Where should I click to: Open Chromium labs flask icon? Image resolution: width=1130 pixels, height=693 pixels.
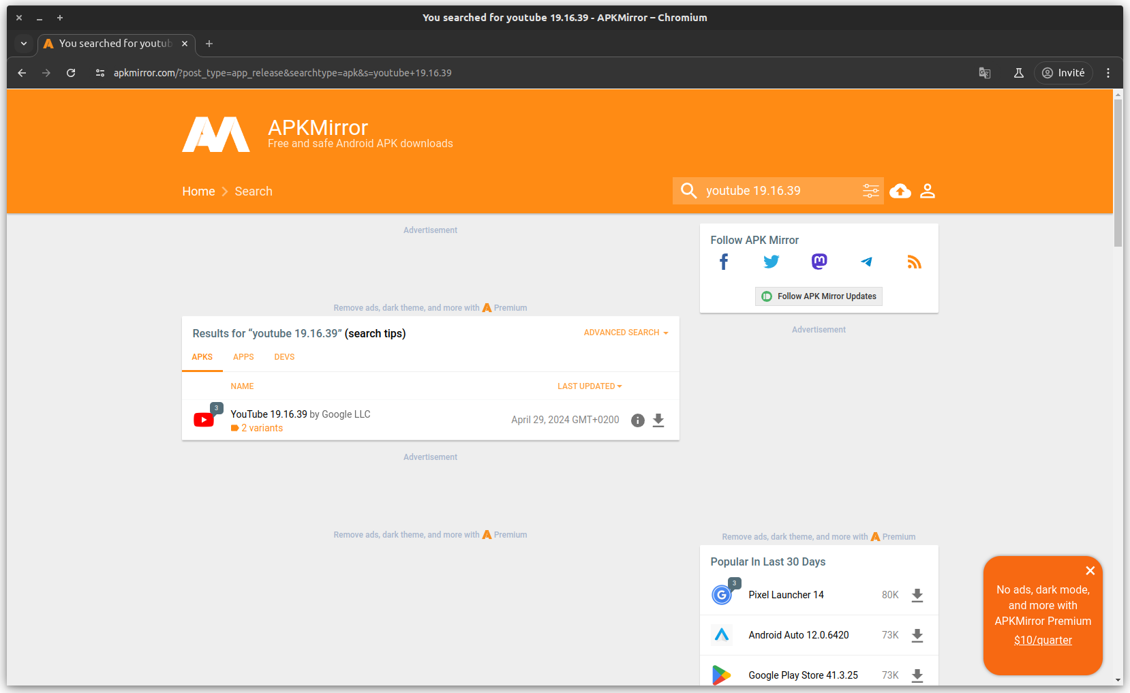(x=1019, y=73)
